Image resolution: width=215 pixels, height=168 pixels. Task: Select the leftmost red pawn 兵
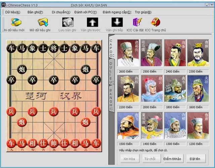(x=11, y=112)
